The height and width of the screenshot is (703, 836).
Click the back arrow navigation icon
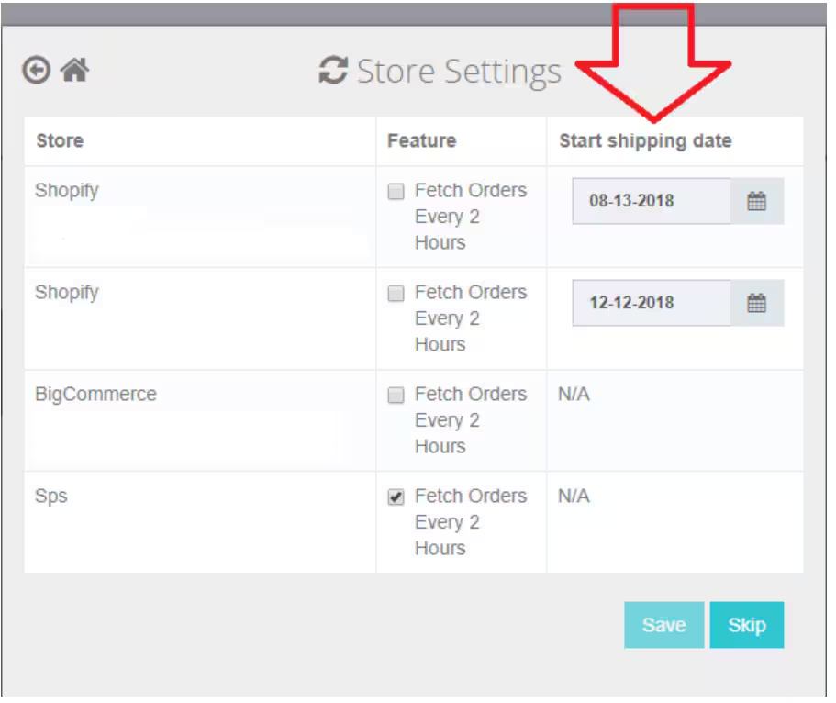(x=36, y=70)
